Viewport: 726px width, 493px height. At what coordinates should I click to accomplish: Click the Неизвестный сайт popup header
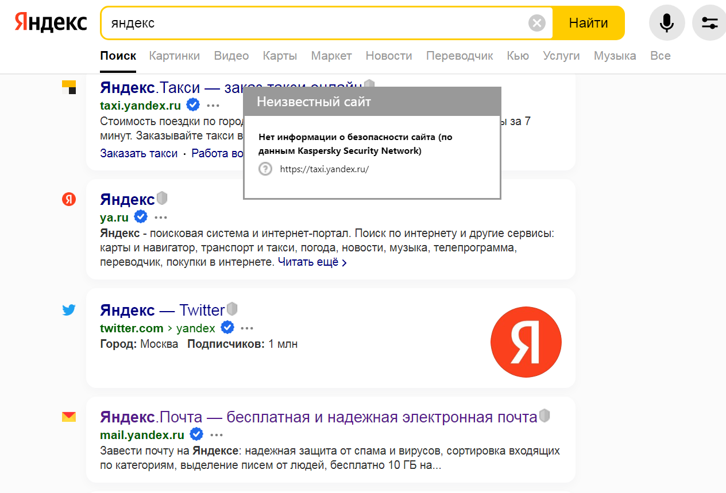tap(372, 102)
